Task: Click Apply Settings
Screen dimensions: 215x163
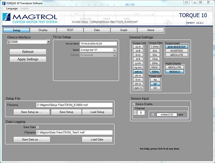Action: pos(28,59)
